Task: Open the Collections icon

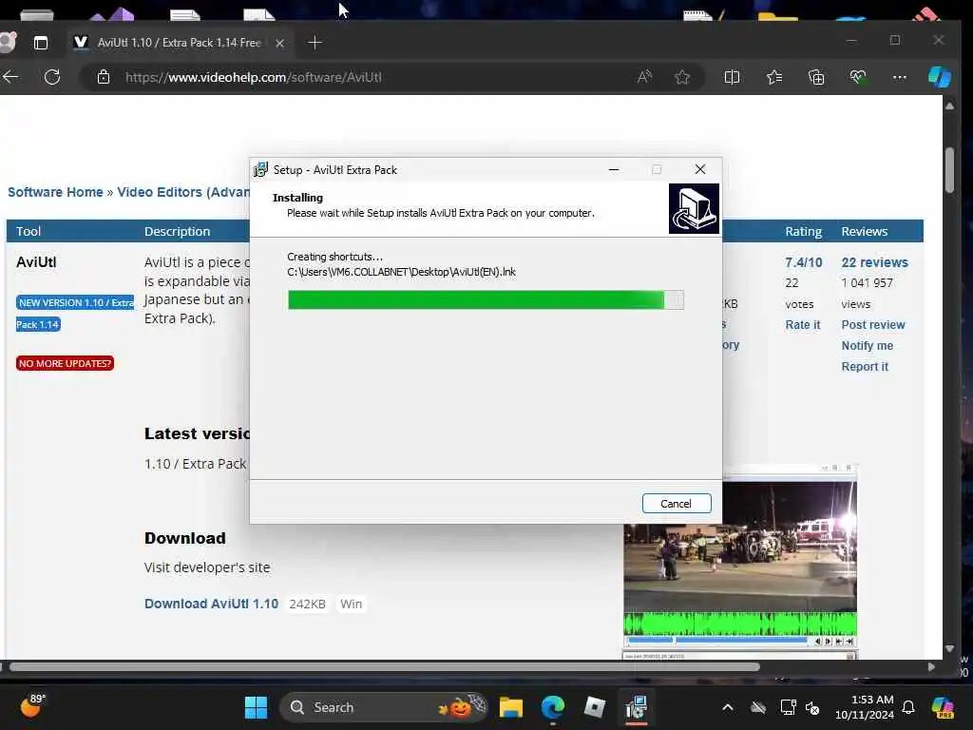Action: point(816,77)
